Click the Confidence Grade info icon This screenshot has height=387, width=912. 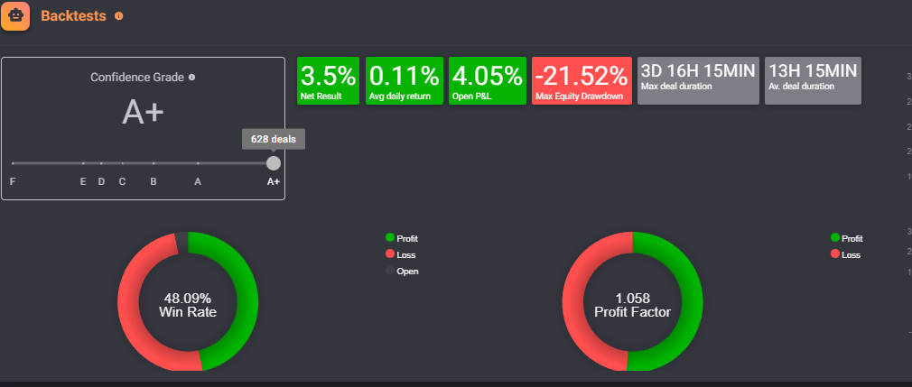[191, 78]
